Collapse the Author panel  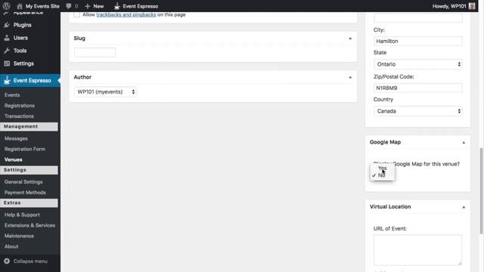point(350,77)
